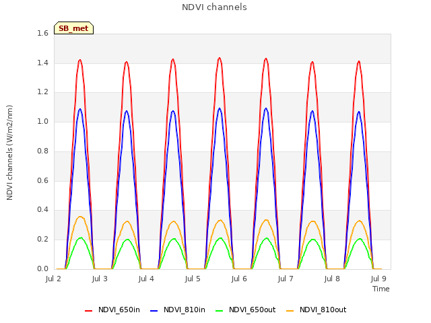Click the NDVI channels chart title
This screenshot has width=431, height=323.
[214, 7]
